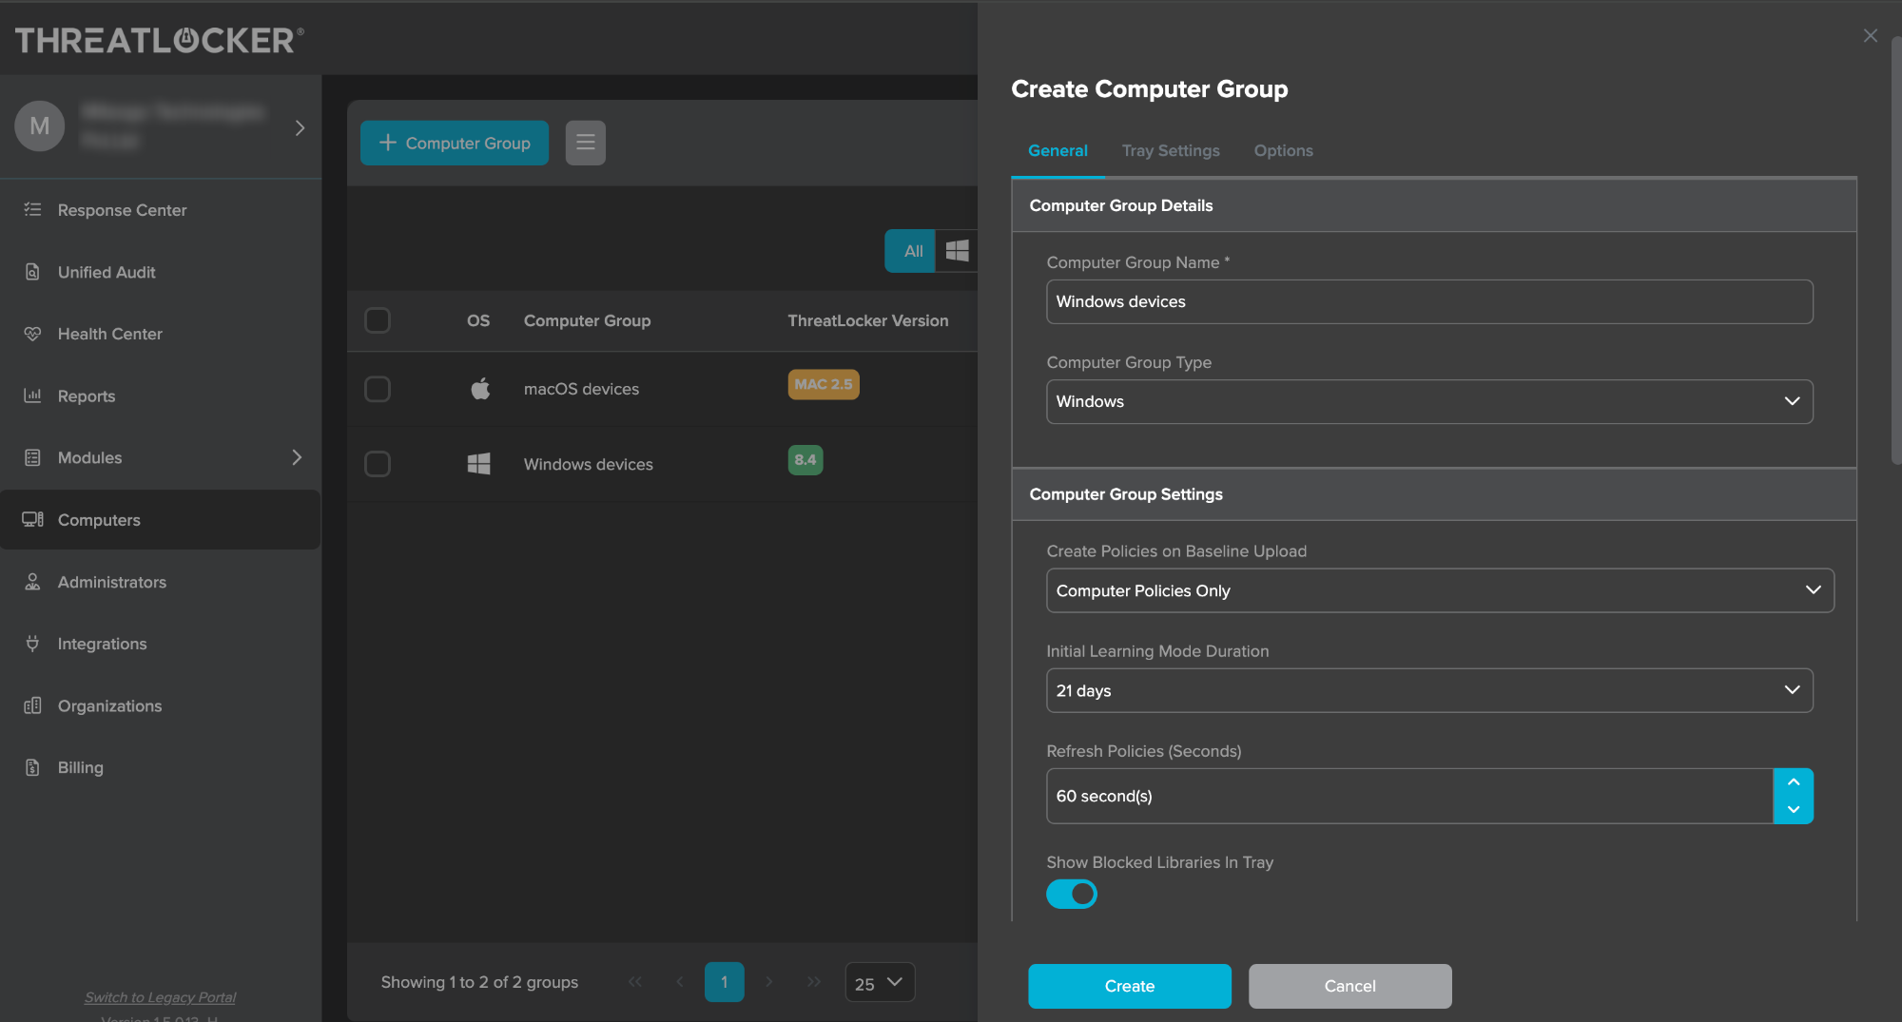Viewport: 1902px width, 1022px height.
Task: Click page 1 pagination button
Action: 724,982
